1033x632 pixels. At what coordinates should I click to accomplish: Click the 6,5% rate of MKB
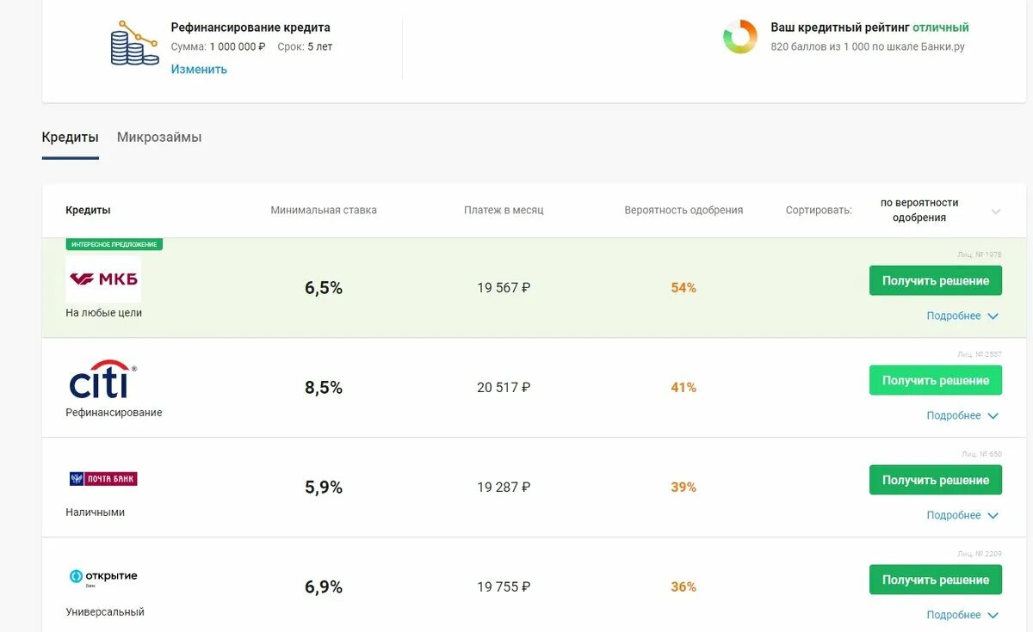(324, 288)
